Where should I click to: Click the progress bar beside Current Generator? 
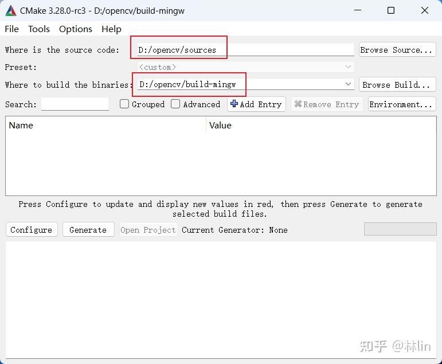coord(400,229)
